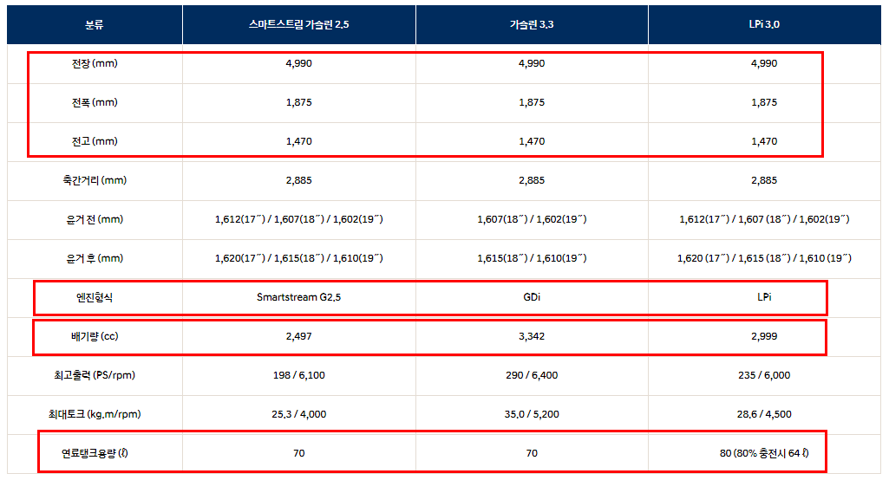The width and height of the screenshot is (889, 480).
Task: Click fuel tank 70 under 가솔린 3.3
Action: pos(532,453)
